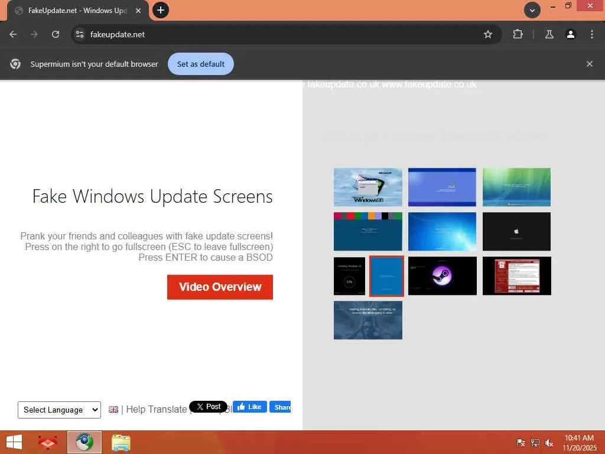Open the taskbar clock showing 10:41 AM
The height and width of the screenshot is (454, 605).
(x=579, y=442)
